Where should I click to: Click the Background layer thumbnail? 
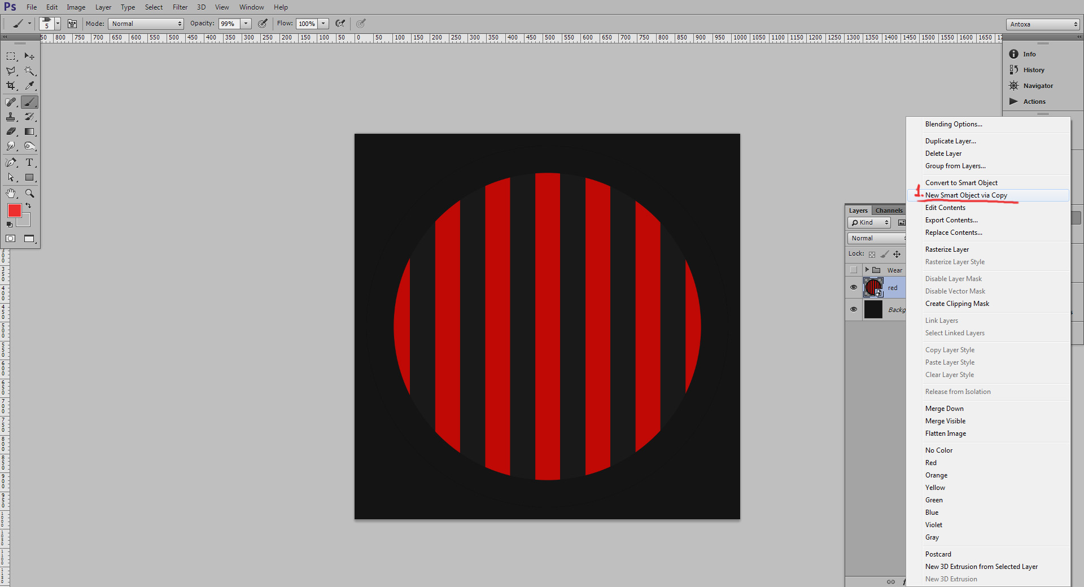coord(873,309)
